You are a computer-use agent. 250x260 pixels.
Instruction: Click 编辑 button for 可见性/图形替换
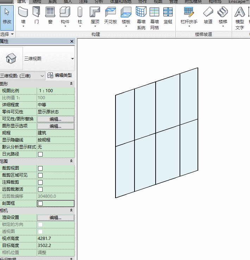(56, 119)
